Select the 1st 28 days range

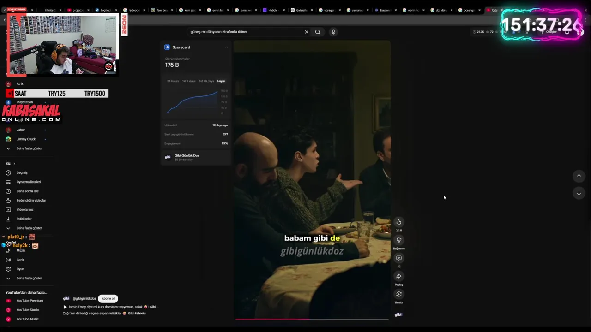pos(206,81)
